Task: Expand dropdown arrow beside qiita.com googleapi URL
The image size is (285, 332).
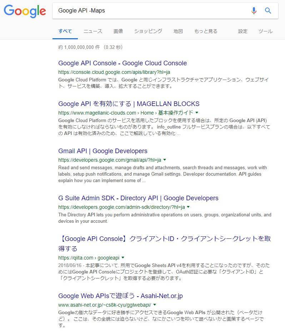Action: [x=123, y=257]
